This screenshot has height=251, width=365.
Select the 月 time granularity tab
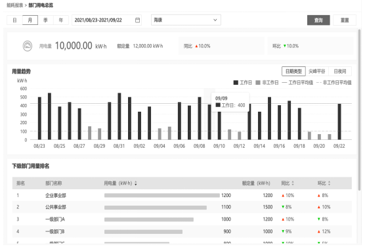point(30,20)
